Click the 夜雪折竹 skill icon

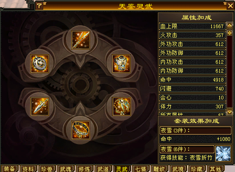(223, 154)
